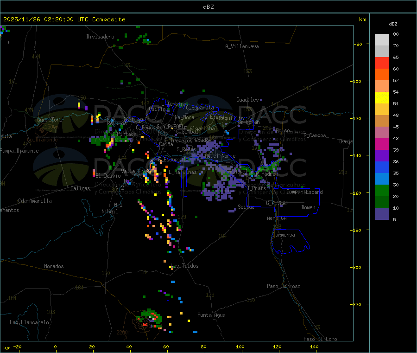The width and height of the screenshot is (417, 353).
Task: Select the yellow 54 dBZ legend swatch
Action: click(382, 98)
